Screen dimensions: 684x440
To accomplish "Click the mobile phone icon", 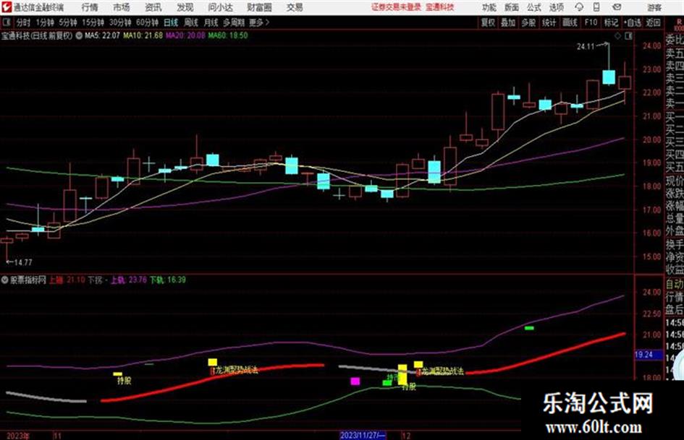I will click(596, 7).
